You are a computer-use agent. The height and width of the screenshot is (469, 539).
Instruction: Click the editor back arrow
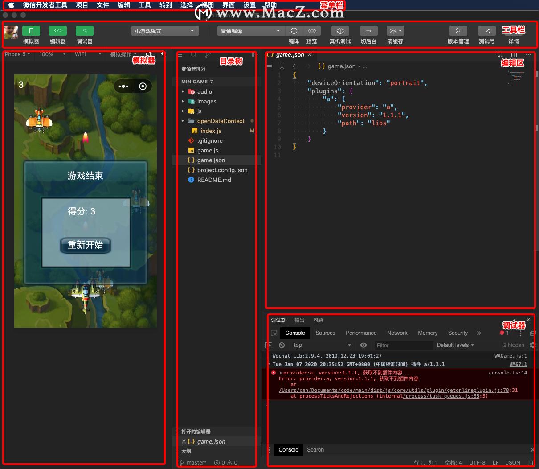295,66
